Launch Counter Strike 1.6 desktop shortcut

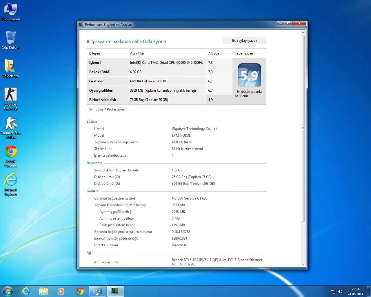[x=11, y=99]
